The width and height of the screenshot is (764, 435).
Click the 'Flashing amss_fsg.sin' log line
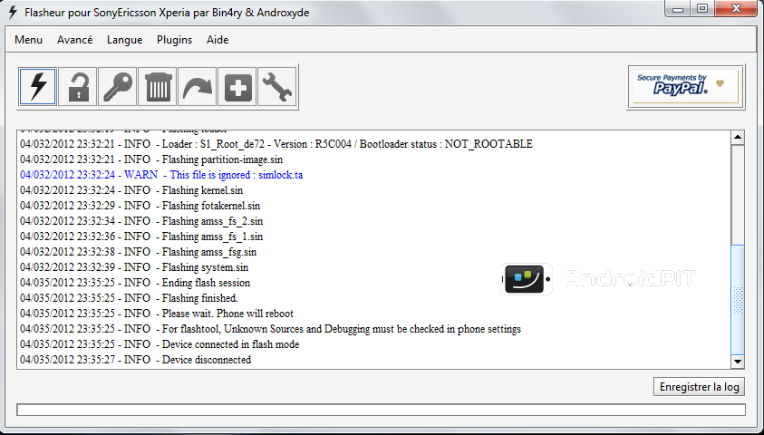[x=139, y=252]
